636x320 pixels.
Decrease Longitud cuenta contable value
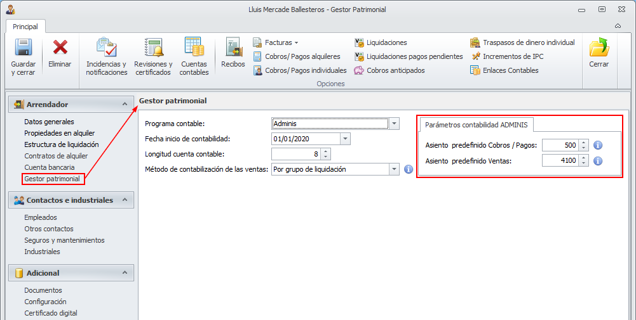(x=326, y=157)
